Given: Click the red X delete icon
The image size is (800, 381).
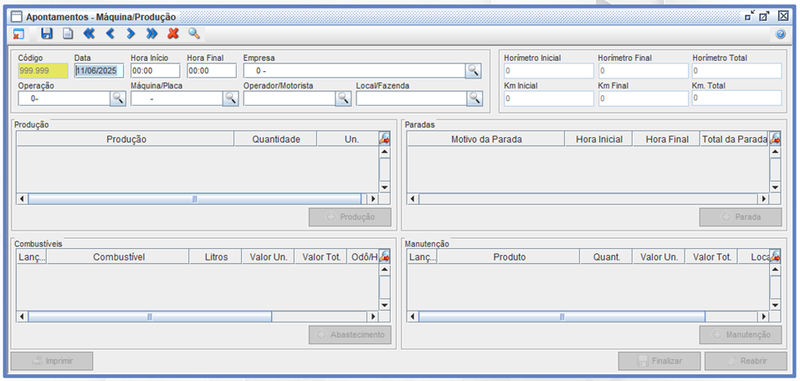Looking at the screenshot, I should click(x=173, y=33).
